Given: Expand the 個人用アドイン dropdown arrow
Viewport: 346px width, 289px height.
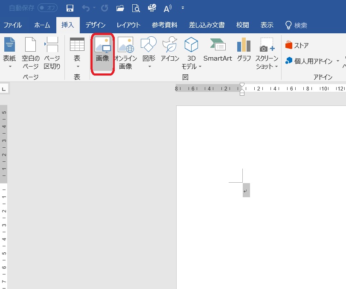Looking at the screenshot, I should tap(337, 61).
